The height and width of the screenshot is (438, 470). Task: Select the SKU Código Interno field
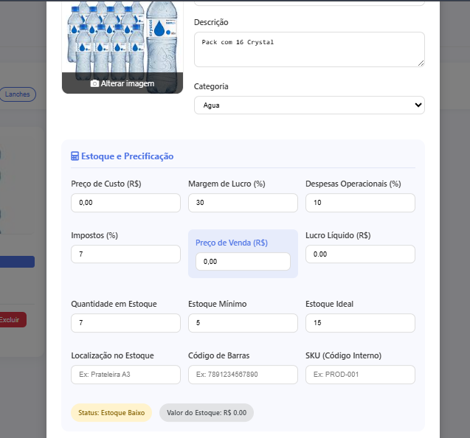click(x=360, y=375)
